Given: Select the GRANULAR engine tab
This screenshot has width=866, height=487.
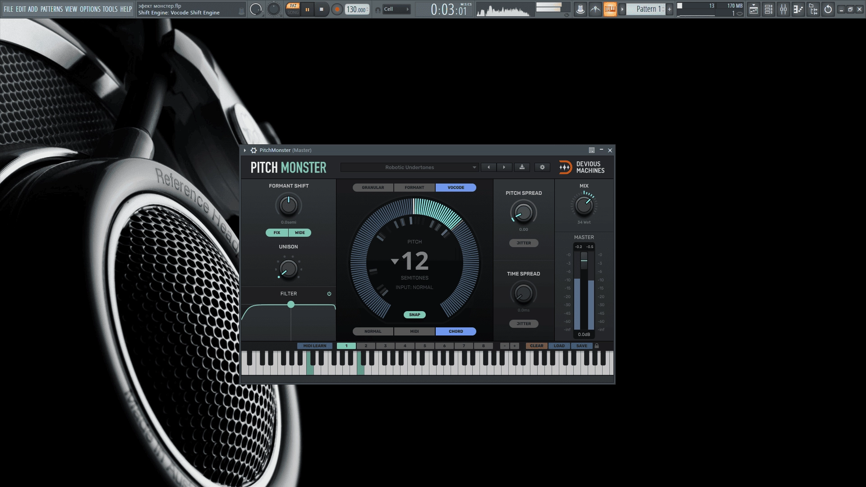Looking at the screenshot, I should pos(373,188).
